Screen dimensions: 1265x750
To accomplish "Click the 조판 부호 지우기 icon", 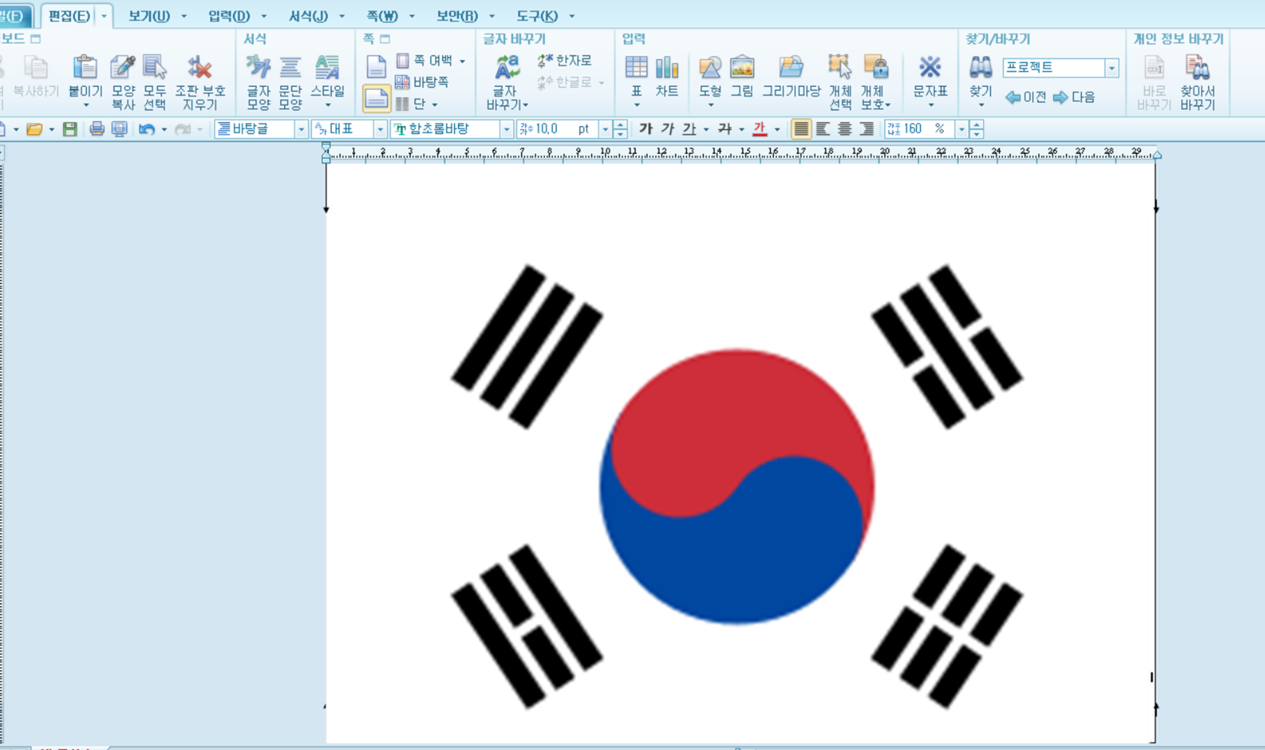I will click(x=199, y=68).
